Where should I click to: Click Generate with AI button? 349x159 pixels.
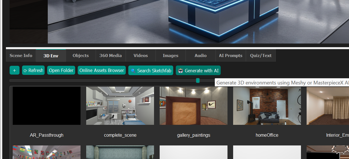coord(198,70)
